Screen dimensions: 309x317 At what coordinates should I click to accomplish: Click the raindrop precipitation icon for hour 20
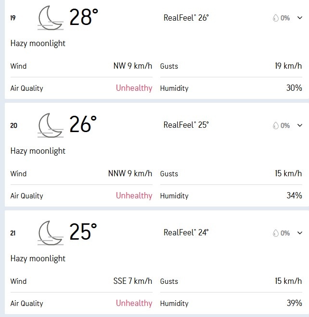coord(275,125)
